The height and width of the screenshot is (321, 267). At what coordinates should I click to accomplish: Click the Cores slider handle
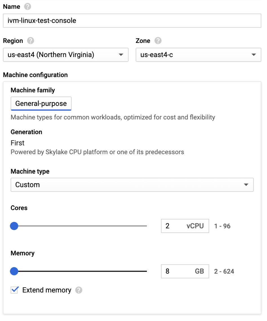coord(14,226)
